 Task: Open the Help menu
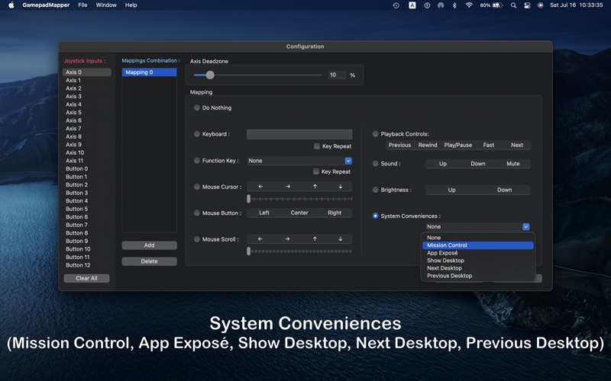[131, 5]
